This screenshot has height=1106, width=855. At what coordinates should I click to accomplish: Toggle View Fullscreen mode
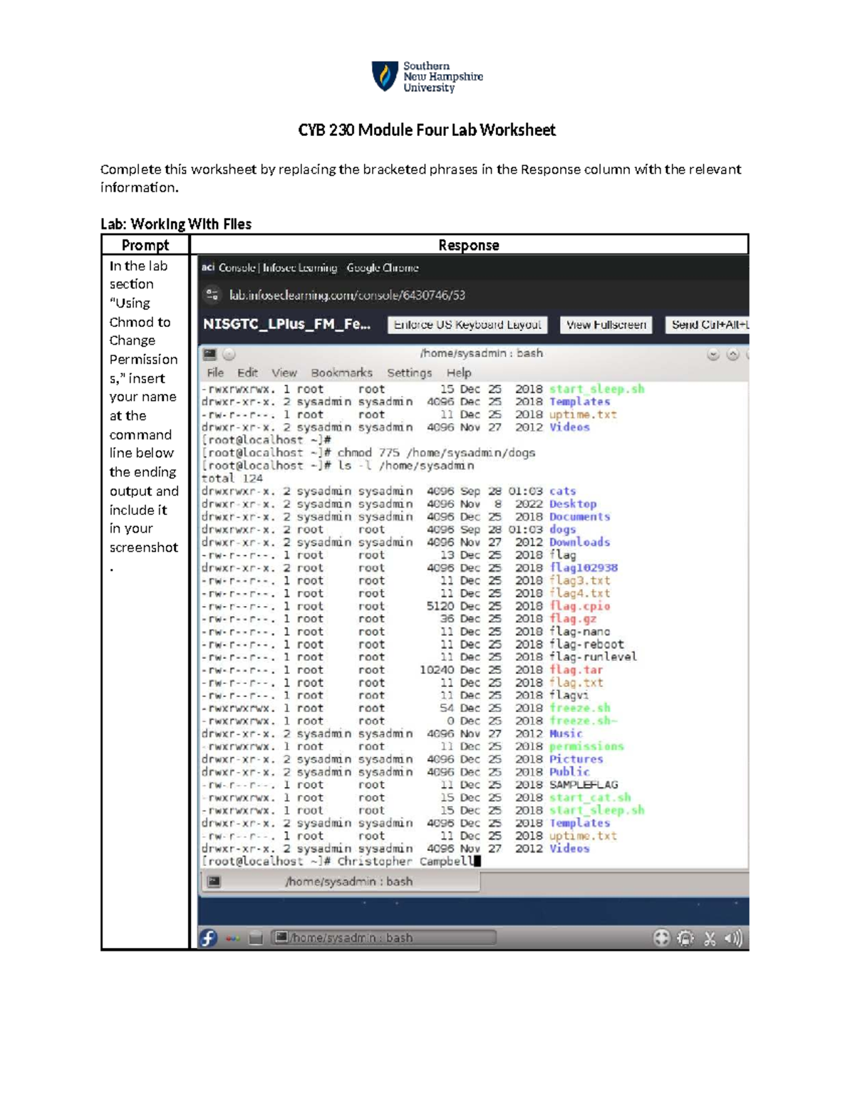(x=606, y=324)
